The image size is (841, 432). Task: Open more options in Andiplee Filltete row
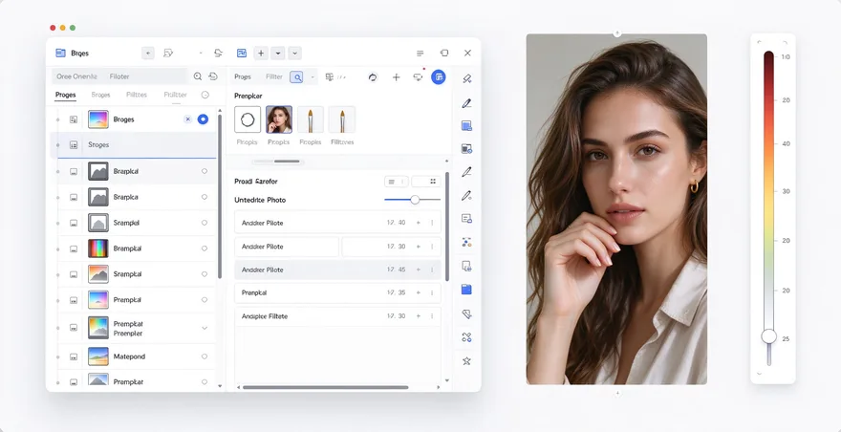click(432, 316)
